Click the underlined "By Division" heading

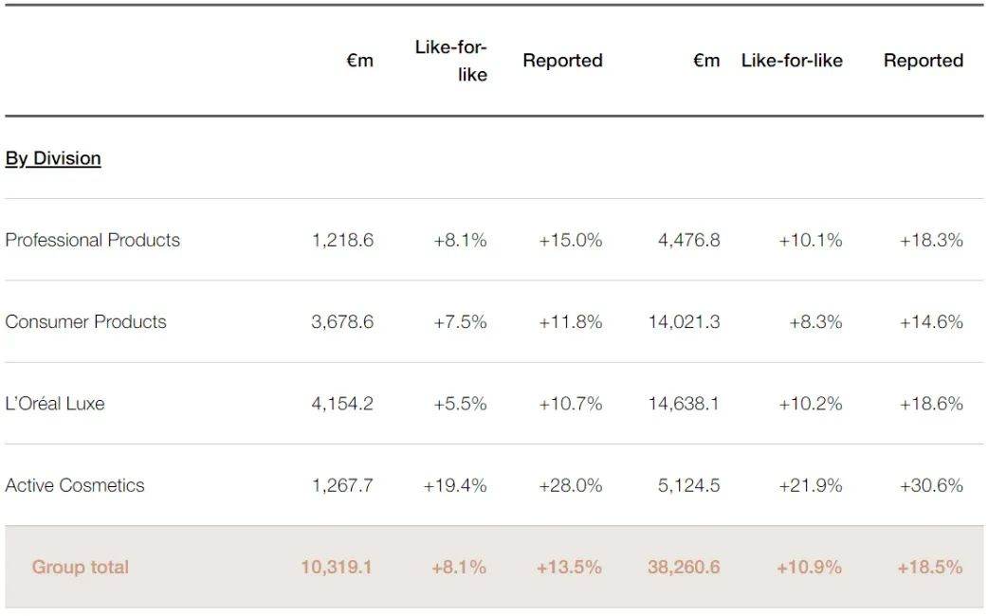(53, 158)
